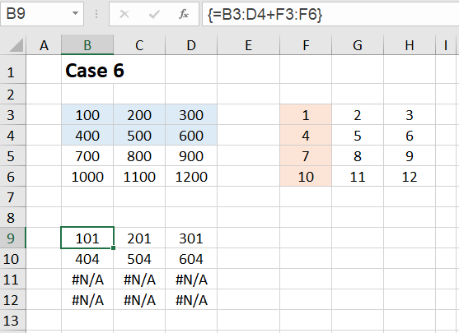This screenshot has height=333, width=459.
Task: Select cell F6 containing 10
Action: click(x=306, y=177)
